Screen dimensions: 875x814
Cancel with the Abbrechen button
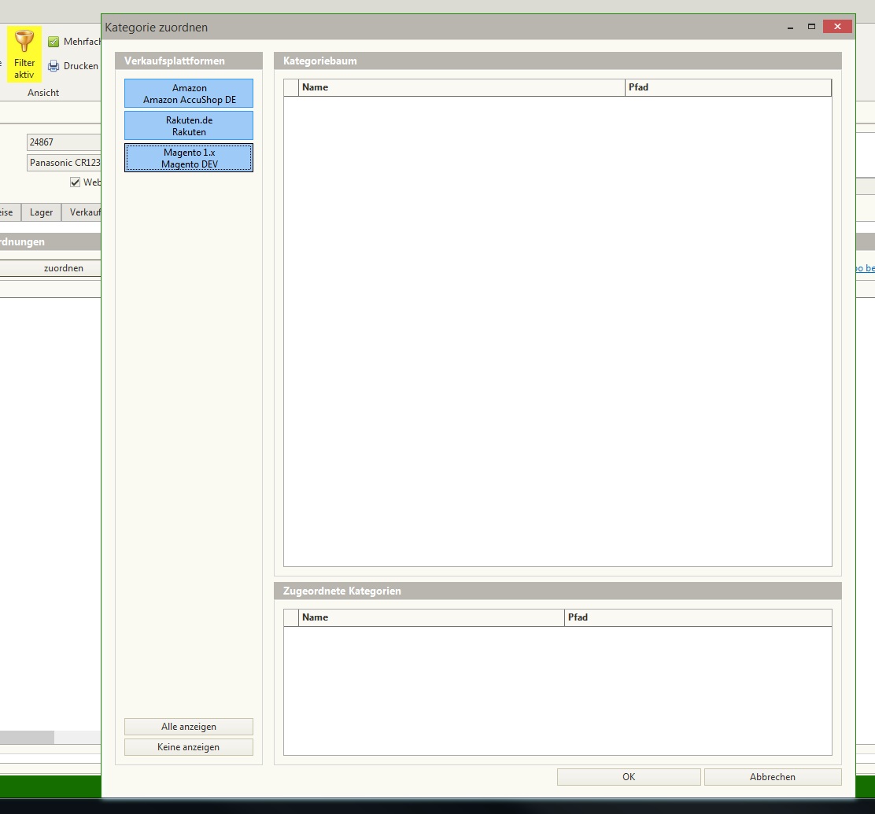point(772,777)
